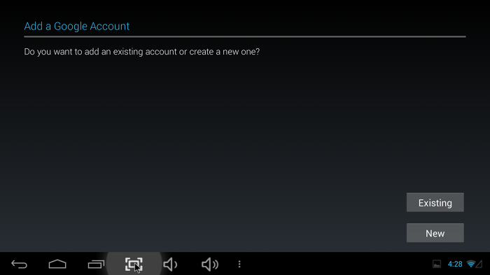This screenshot has width=490, height=275.
Task: Tap the Existing account button
Action: click(435, 202)
